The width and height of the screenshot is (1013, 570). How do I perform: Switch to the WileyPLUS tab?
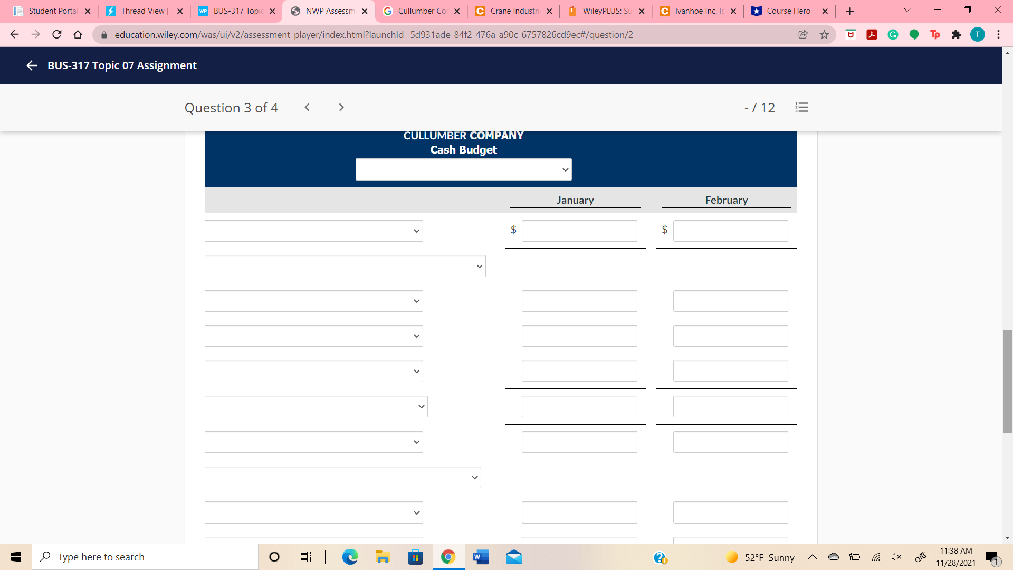point(606,11)
